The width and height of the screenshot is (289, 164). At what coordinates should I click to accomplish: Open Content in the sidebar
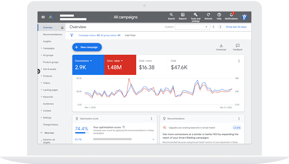(47, 111)
